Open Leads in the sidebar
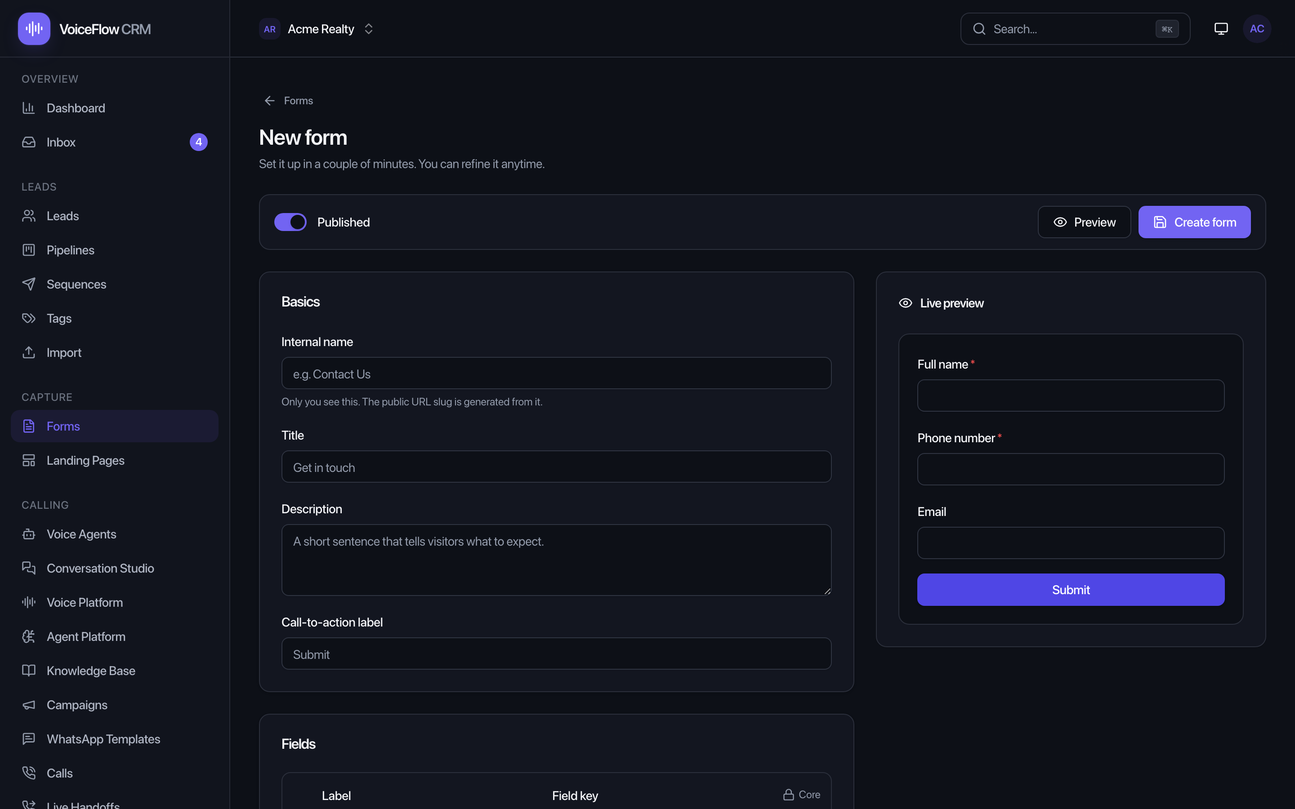1295x809 pixels. (x=115, y=216)
